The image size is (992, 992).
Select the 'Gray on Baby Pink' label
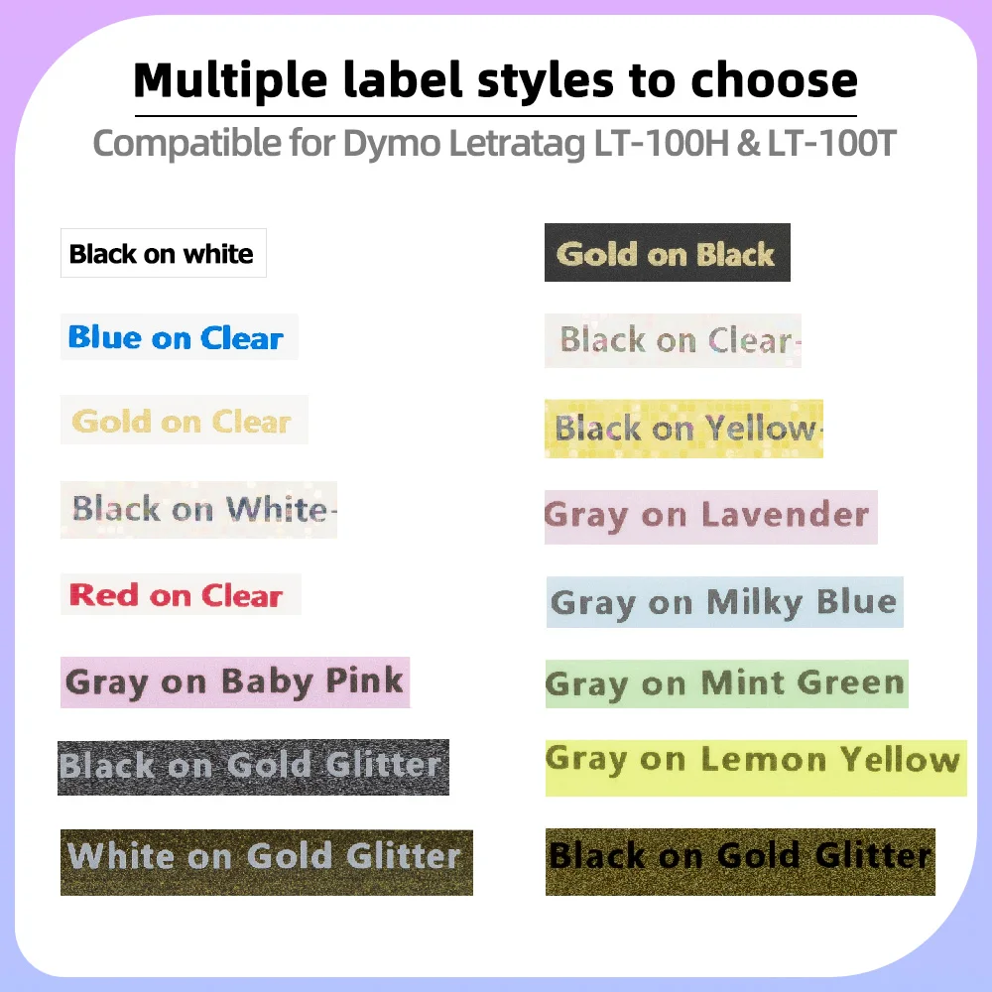pyautogui.click(x=235, y=682)
